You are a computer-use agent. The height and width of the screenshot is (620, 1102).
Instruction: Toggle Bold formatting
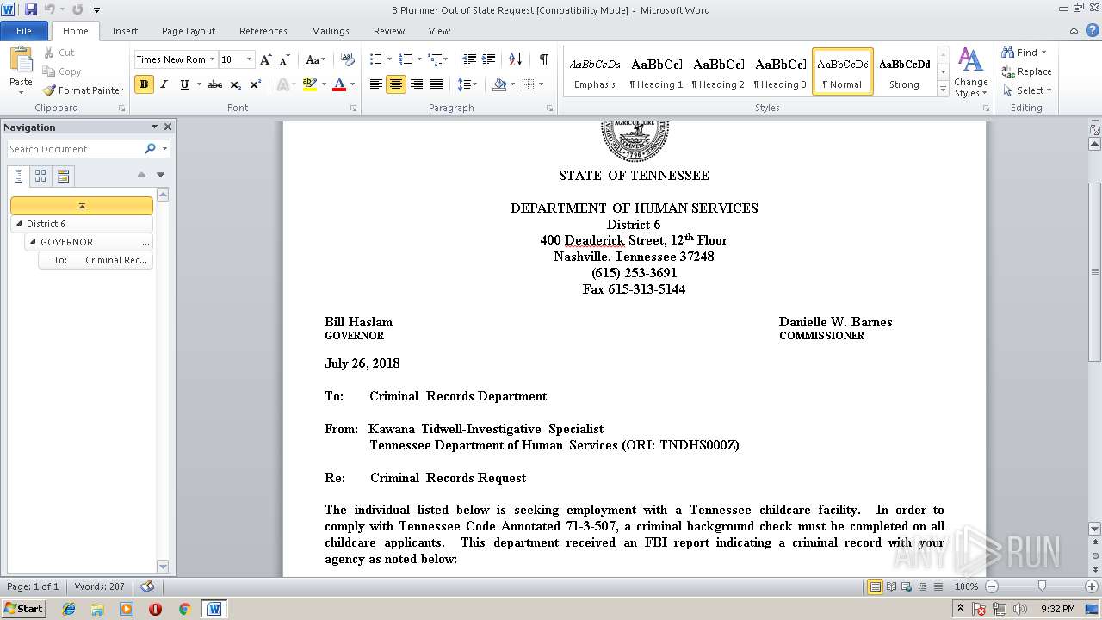144,84
